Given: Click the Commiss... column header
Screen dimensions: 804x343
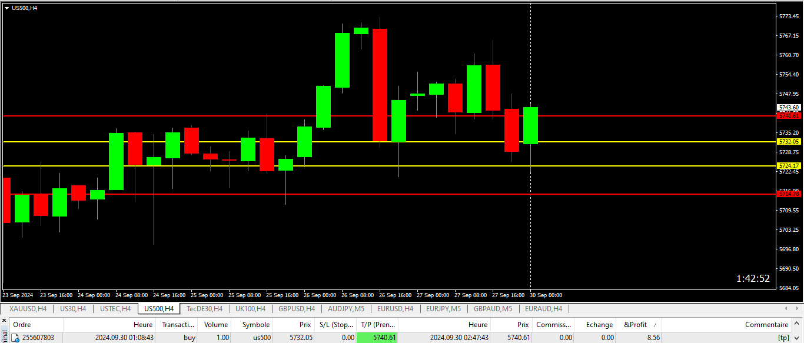Looking at the screenshot, I should coord(554,325).
